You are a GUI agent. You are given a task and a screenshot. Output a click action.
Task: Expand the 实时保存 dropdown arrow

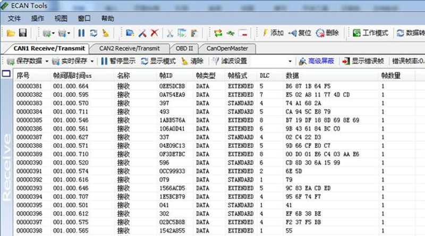93,61
